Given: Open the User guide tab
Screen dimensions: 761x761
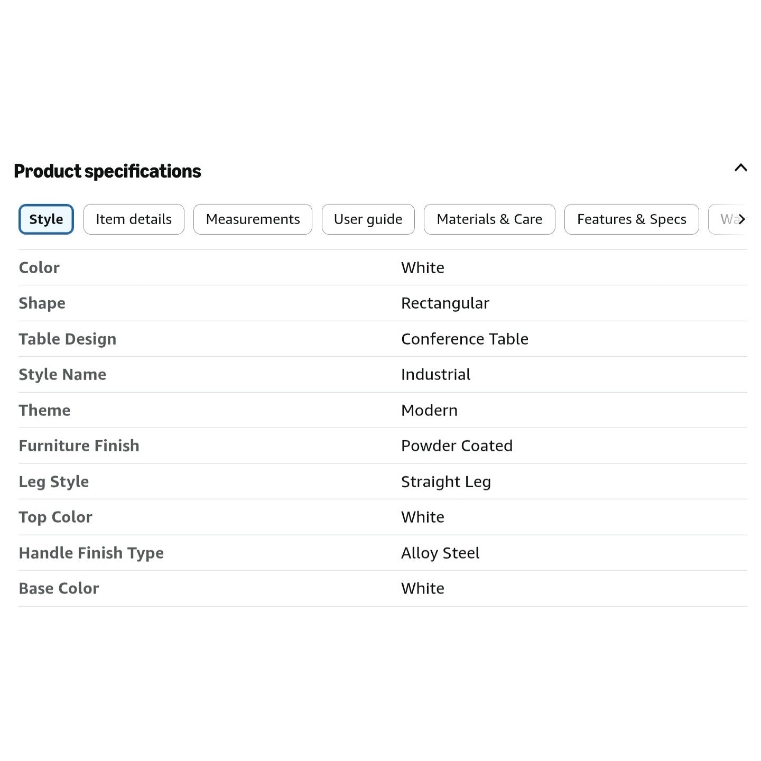Looking at the screenshot, I should [x=368, y=219].
